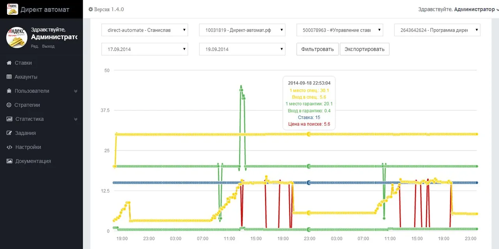Image resolution: width=499 pixels, height=249 pixels.
Task: Expand the Пользователи submenu chevron
Action: [76, 91]
